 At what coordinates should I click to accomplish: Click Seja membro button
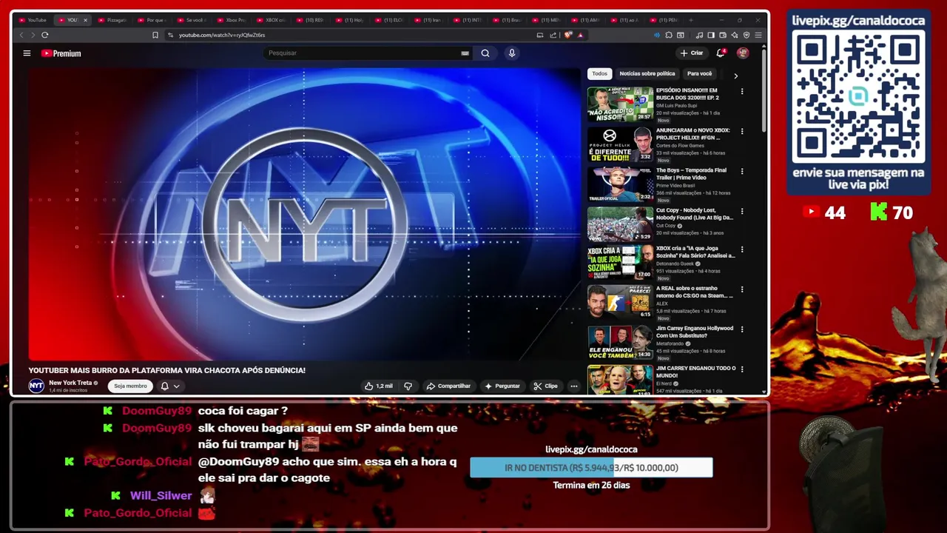click(130, 386)
